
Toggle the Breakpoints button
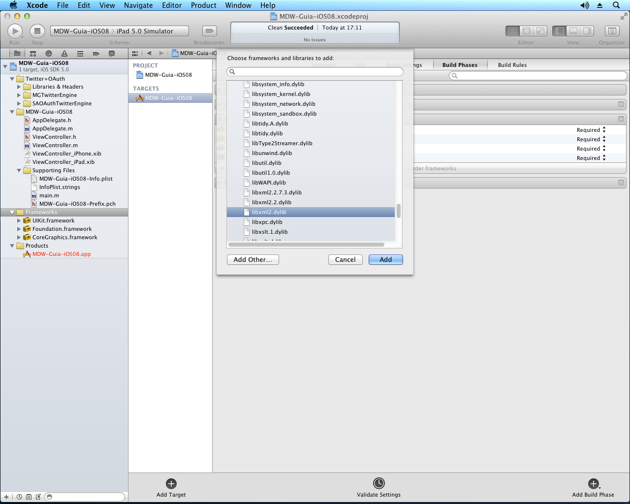pyautogui.click(x=210, y=31)
